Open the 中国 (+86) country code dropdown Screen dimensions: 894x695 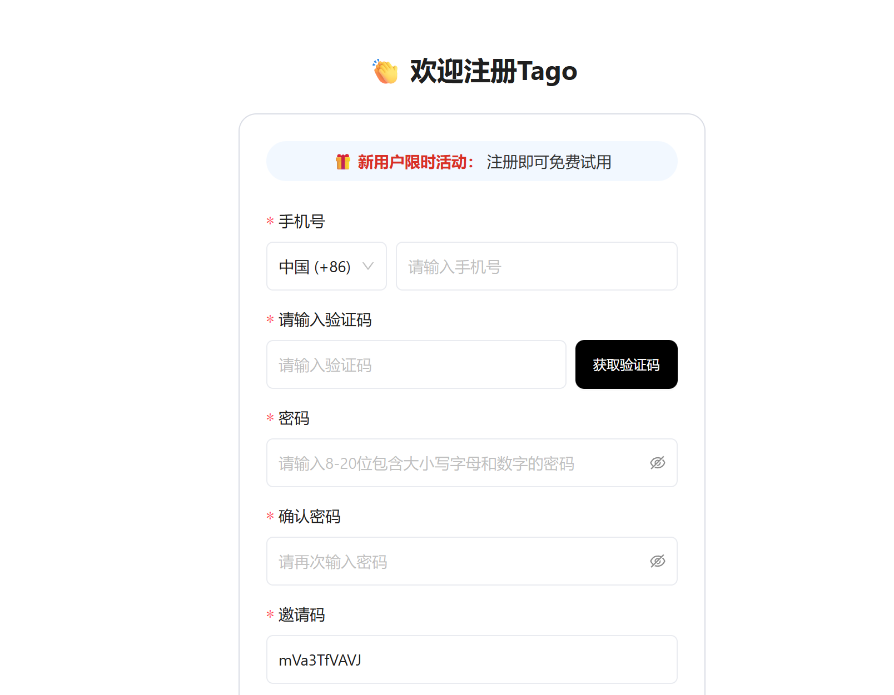coord(326,267)
